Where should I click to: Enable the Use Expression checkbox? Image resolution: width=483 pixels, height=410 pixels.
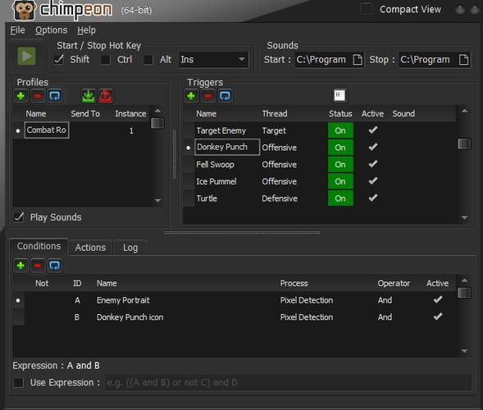tap(19, 383)
